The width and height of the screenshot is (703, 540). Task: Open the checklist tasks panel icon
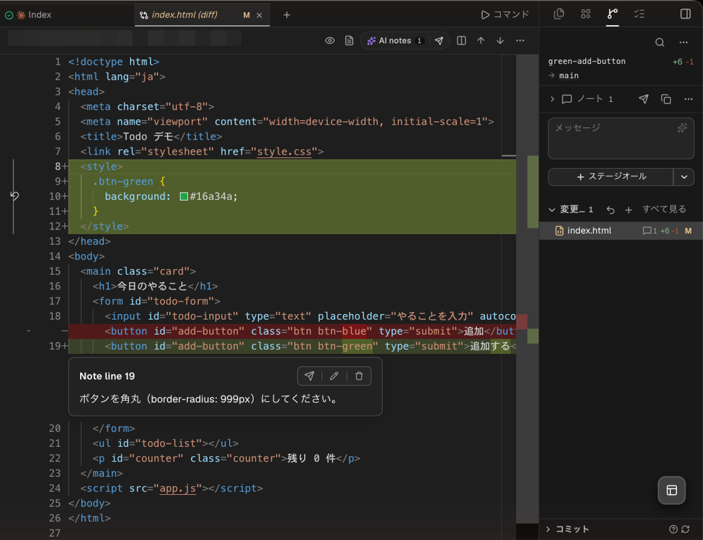click(x=639, y=14)
